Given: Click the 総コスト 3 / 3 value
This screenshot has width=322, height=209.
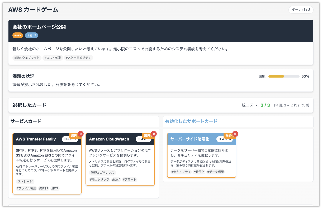Looking at the screenshot, I should point(265,105).
